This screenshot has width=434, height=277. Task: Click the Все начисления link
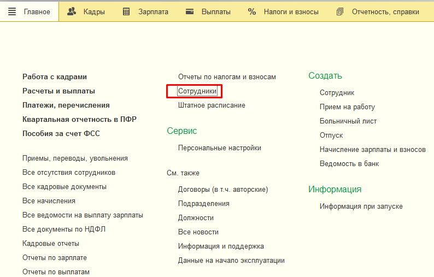click(x=49, y=201)
